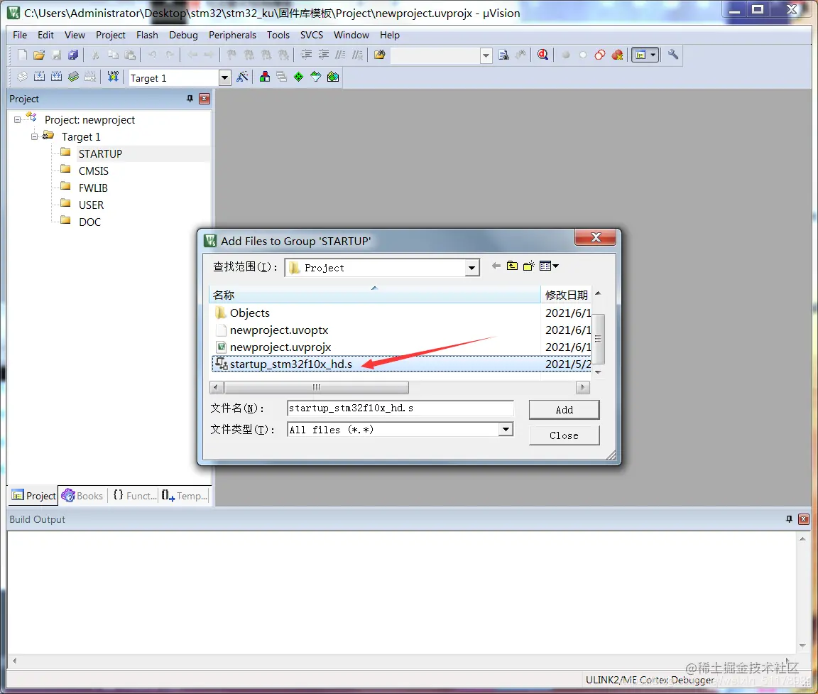Screen dimensions: 818x694
Task: Click the Batch Build icon
Action: click(x=74, y=77)
